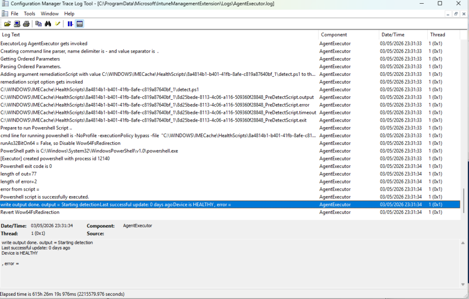Open a log file with folder icon
Image resolution: width=469 pixels, height=299 pixels.
(x=7, y=24)
